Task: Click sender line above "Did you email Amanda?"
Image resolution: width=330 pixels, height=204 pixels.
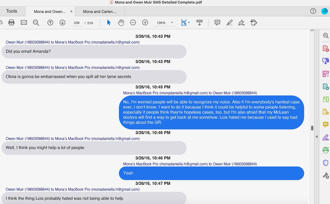Action: [73, 42]
